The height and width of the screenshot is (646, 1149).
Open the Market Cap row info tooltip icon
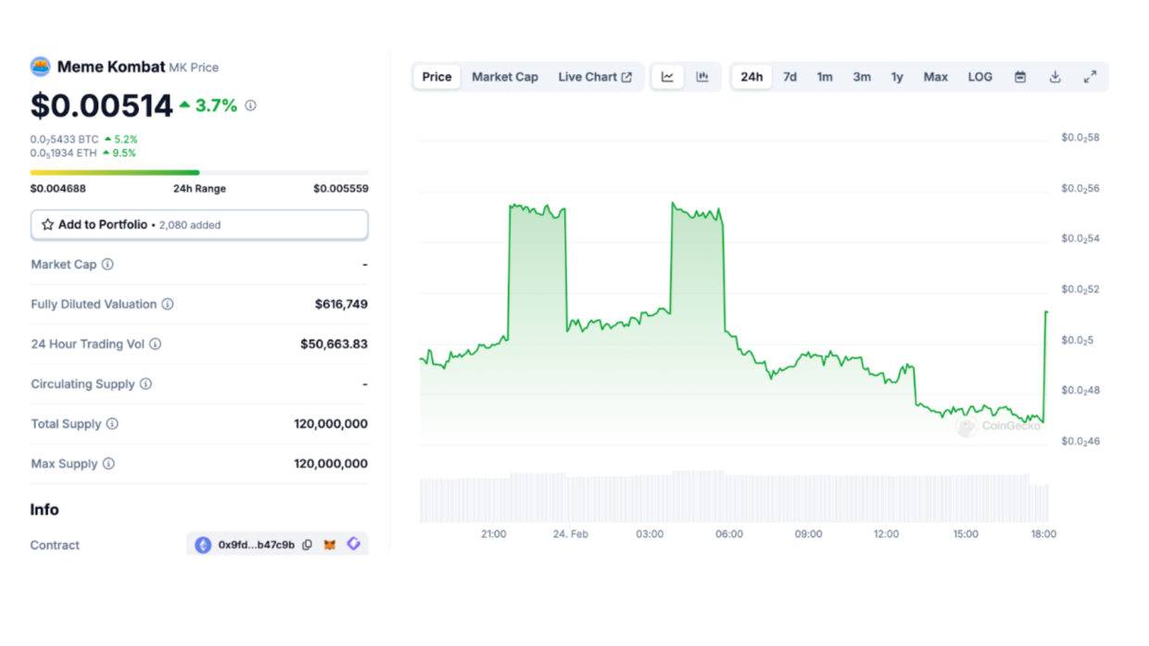(x=107, y=265)
